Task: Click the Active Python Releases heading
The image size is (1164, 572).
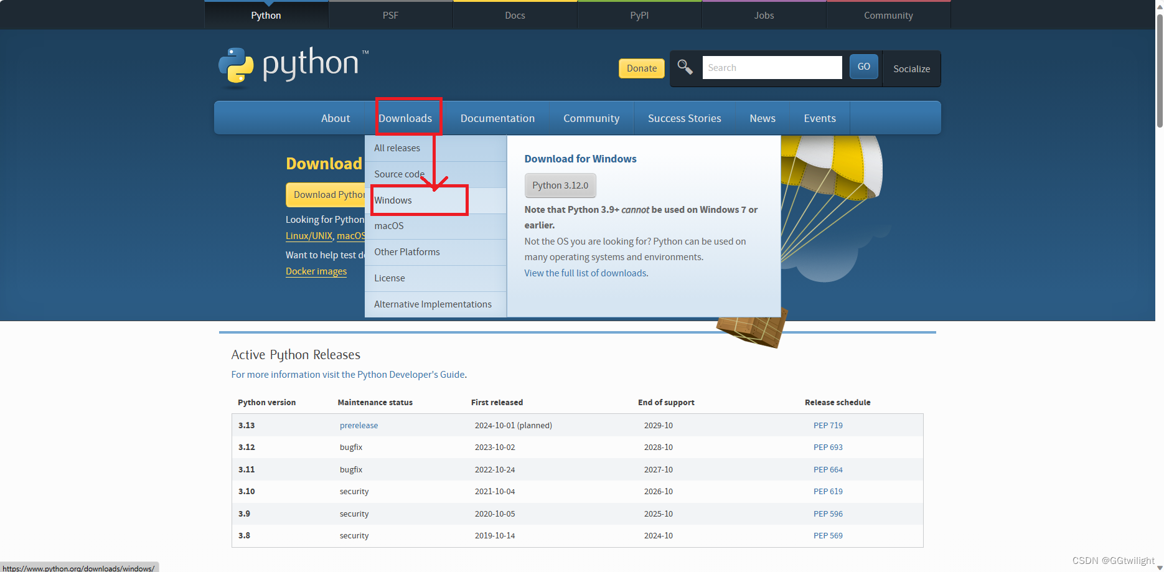Action: pos(296,355)
